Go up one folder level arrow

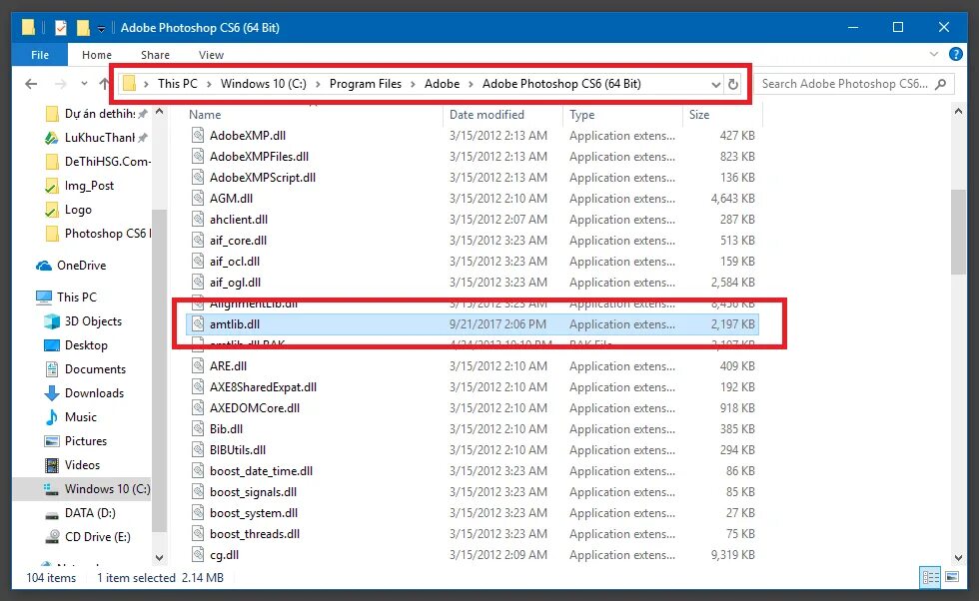point(104,84)
